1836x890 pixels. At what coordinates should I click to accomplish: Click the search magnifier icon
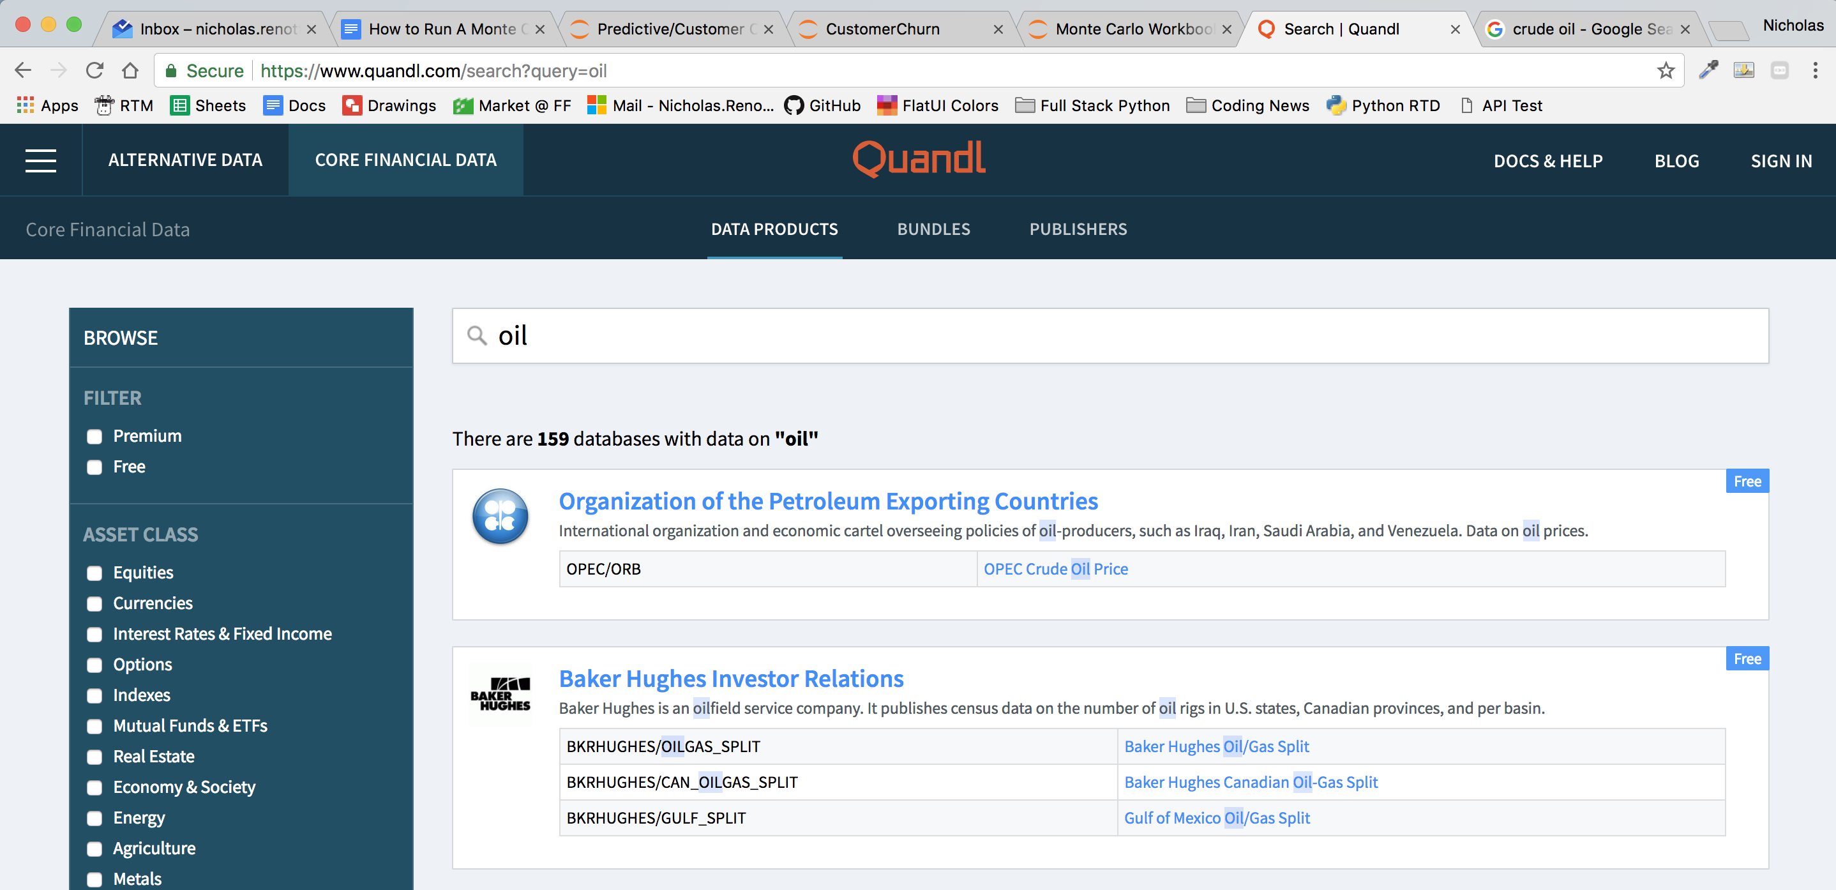(476, 336)
